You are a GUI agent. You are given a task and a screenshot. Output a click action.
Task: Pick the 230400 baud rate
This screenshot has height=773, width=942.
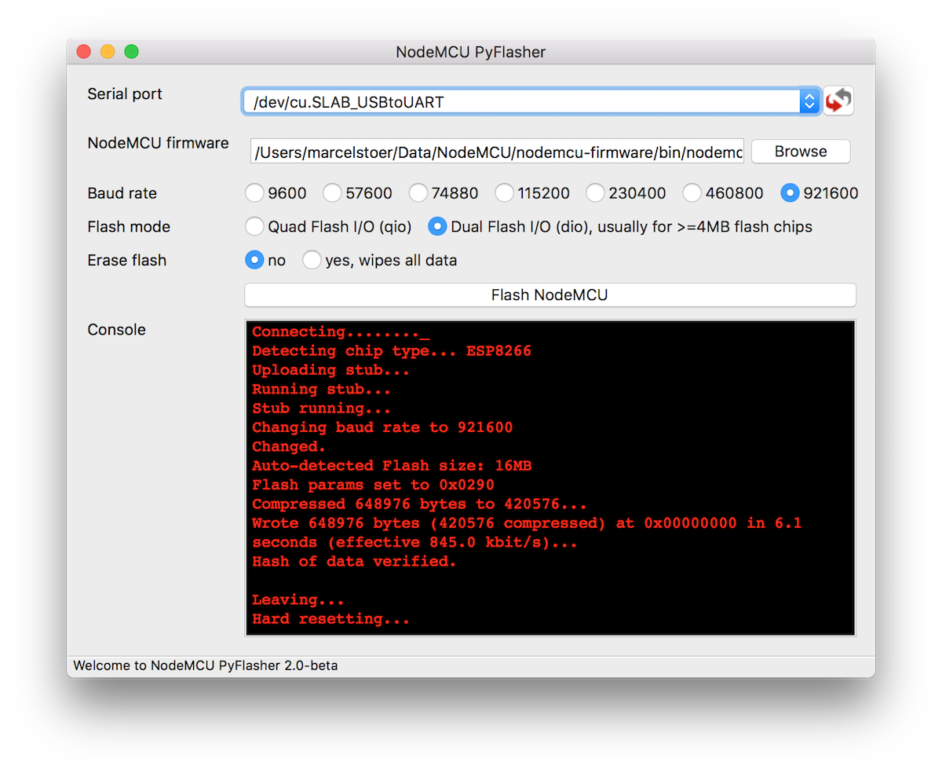coord(596,193)
